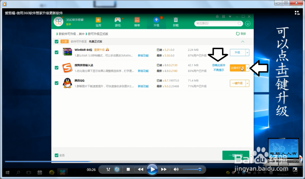Uncheck the WinRAR 64位 checkbox
305x179 pixels.
57,52
